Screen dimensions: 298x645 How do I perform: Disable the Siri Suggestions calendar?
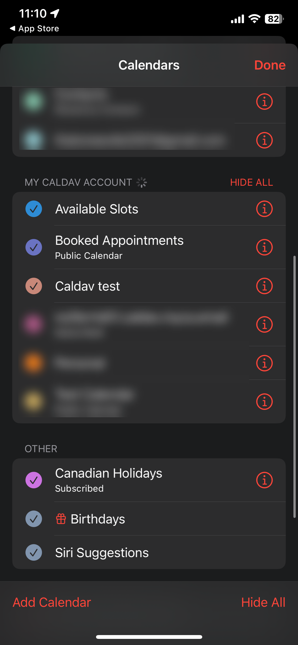[x=34, y=553]
